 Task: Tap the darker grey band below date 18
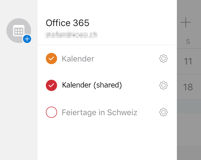pyautogui.click(x=189, y=106)
